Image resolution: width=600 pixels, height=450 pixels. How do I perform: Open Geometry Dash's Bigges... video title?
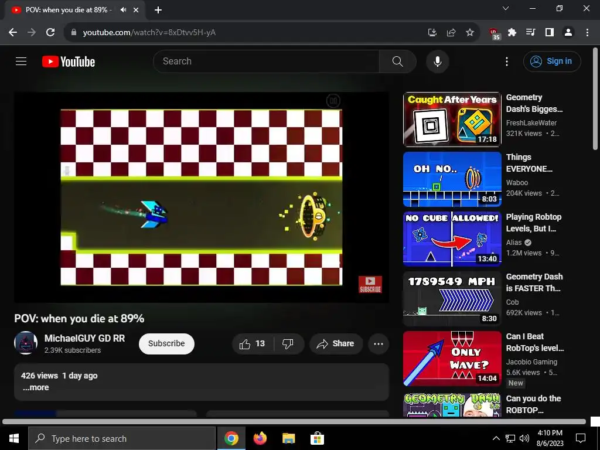tap(534, 103)
